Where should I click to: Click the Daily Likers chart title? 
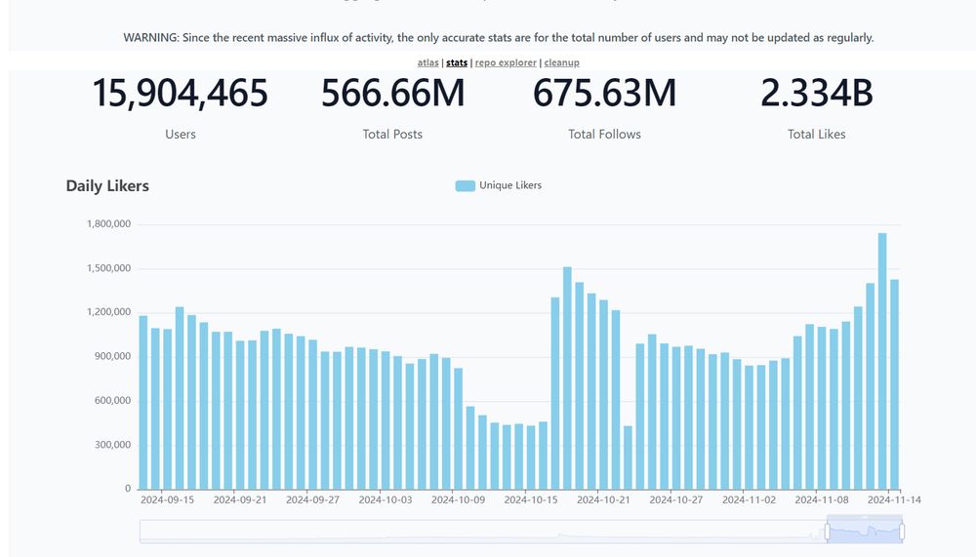click(107, 186)
